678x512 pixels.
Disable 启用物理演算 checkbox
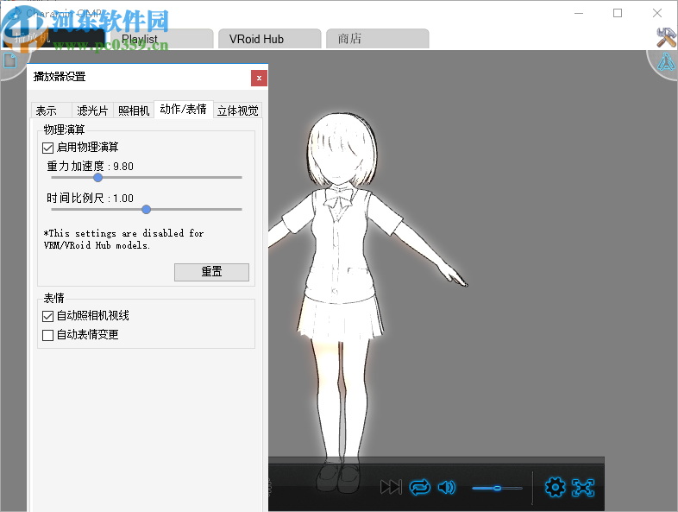48,148
